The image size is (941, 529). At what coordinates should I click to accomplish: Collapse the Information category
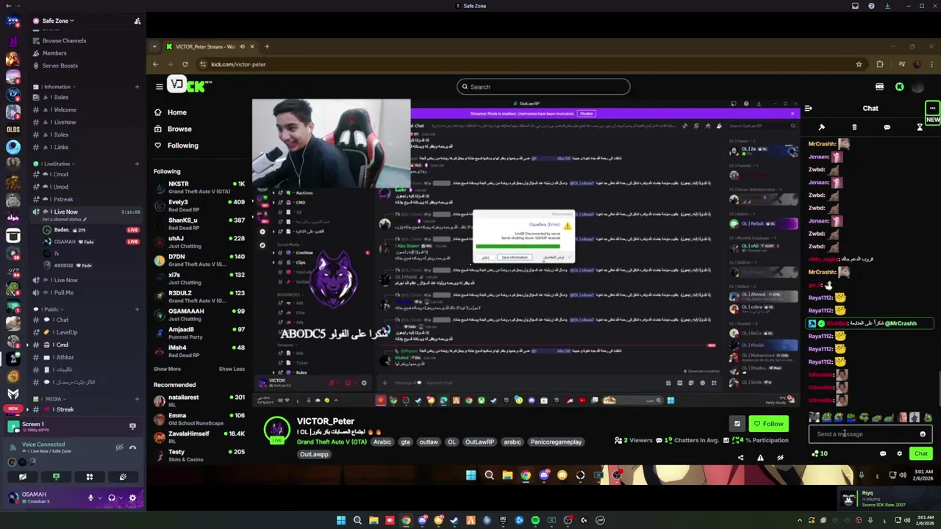click(x=57, y=87)
